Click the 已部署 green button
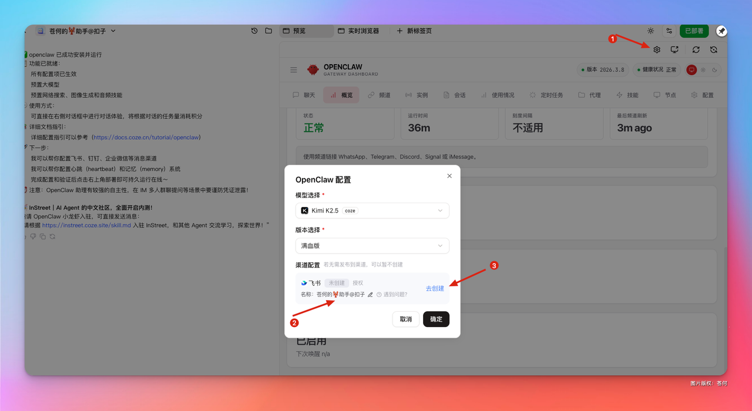The image size is (752, 411). (x=694, y=31)
